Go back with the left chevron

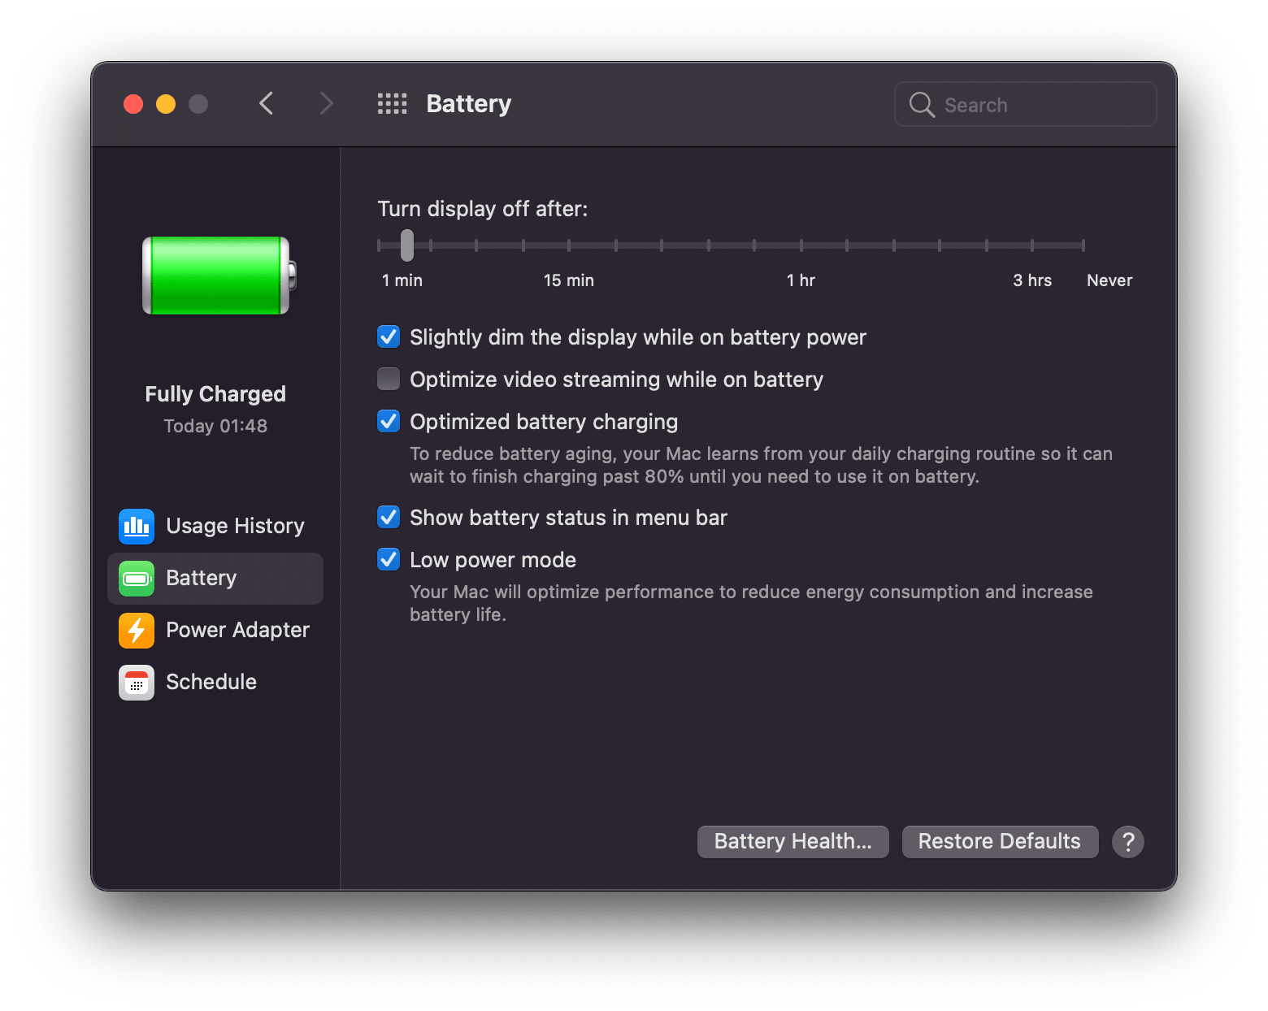click(266, 104)
